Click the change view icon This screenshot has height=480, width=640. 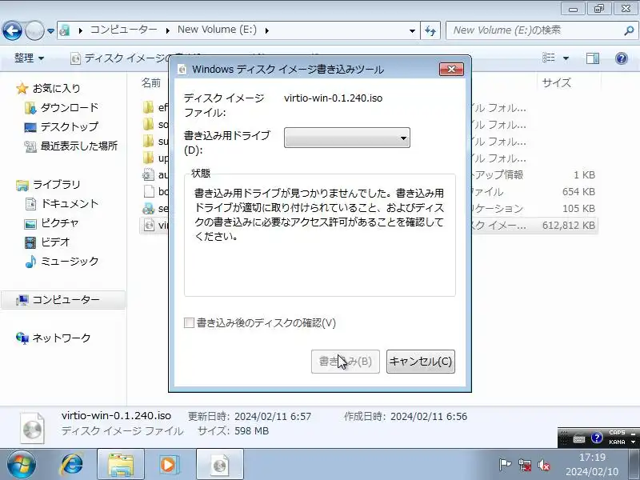point(548,58)
